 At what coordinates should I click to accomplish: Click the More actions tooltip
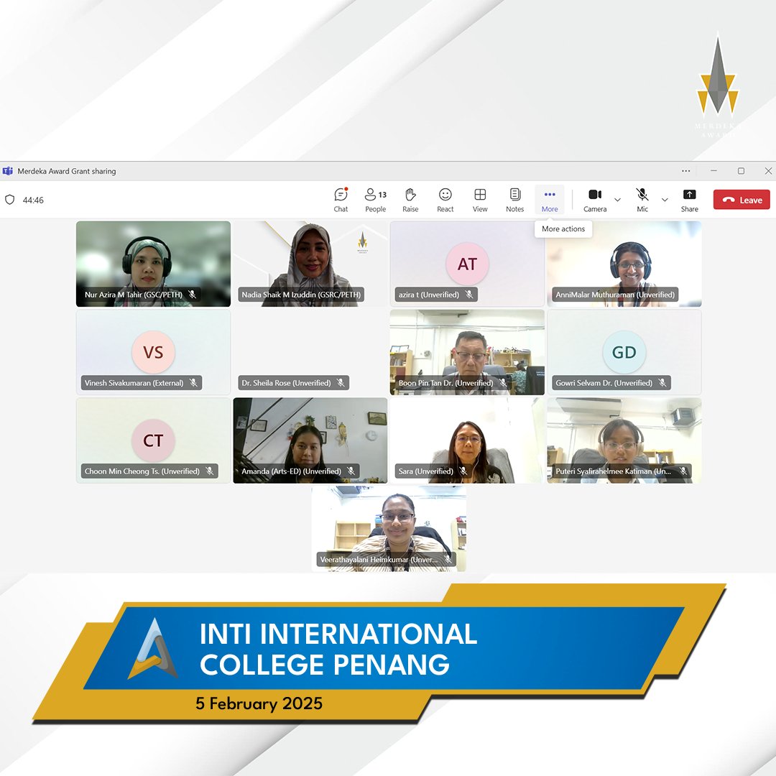pyautogui.click(x=563, y=228)
